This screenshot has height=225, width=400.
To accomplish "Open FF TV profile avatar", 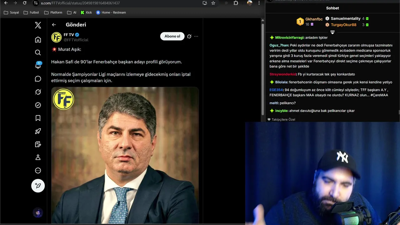I will (x=57, y=37).
